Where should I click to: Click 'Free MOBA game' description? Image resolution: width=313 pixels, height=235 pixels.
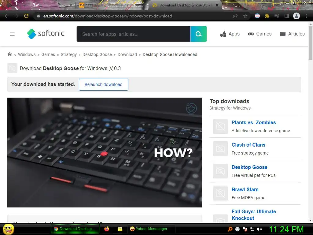248,198
